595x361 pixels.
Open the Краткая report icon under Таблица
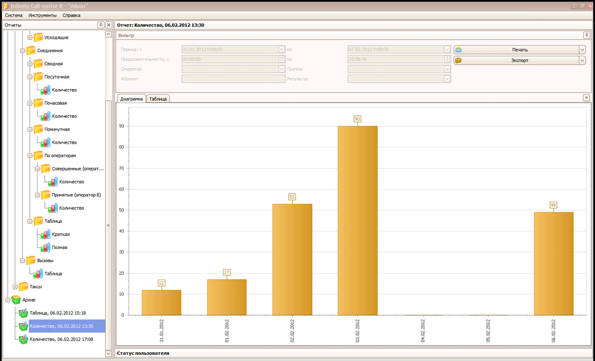46,234
